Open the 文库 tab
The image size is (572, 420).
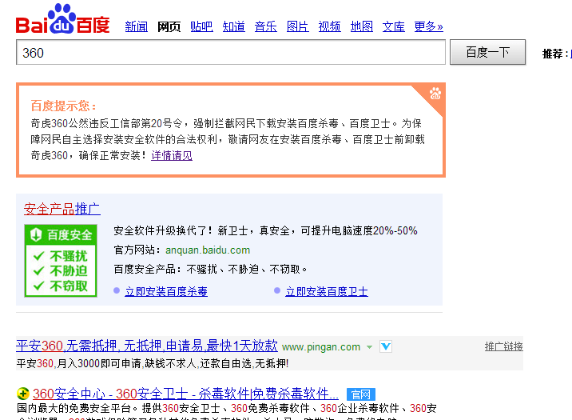[x=394, y=26]
